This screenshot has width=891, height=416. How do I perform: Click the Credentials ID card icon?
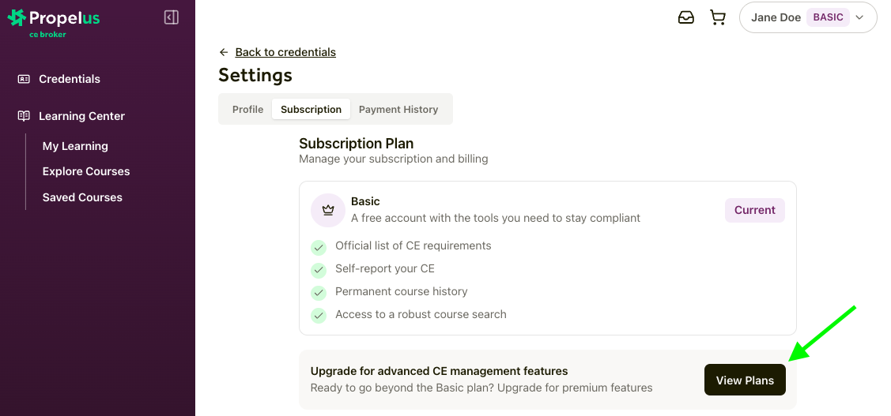(24, 79)
